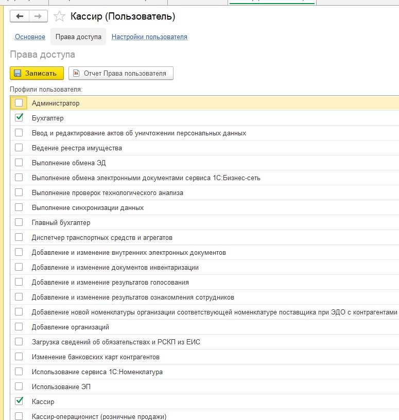The width and height of the screenshot is (399, 420).
Task: Check внутренних электронных документов checkbox
Action: click(x=19, y=252)
